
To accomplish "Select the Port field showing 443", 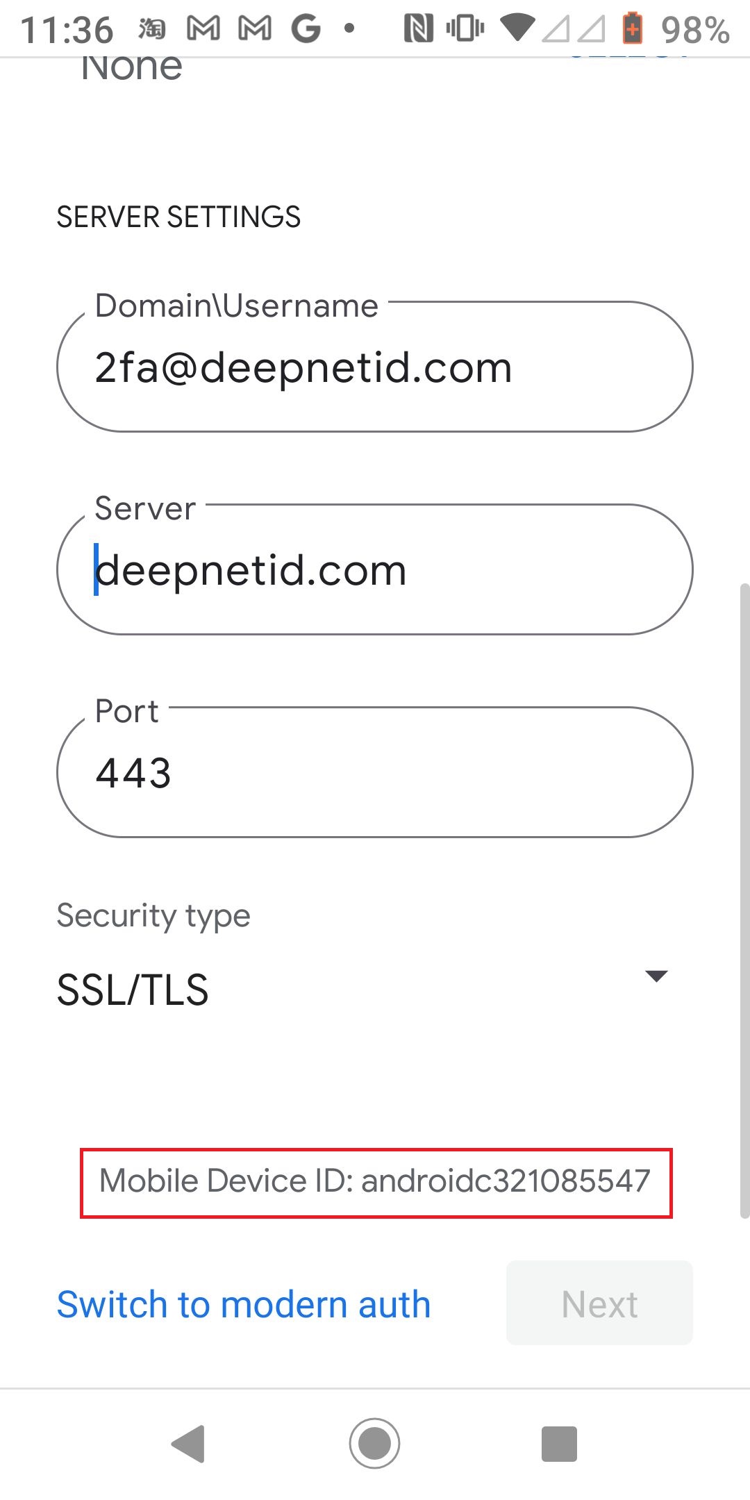I will (x=375, y=773).
